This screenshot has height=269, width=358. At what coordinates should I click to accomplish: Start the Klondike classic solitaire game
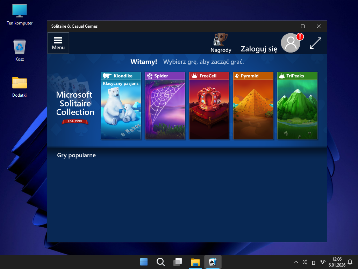tap(121, 105)
